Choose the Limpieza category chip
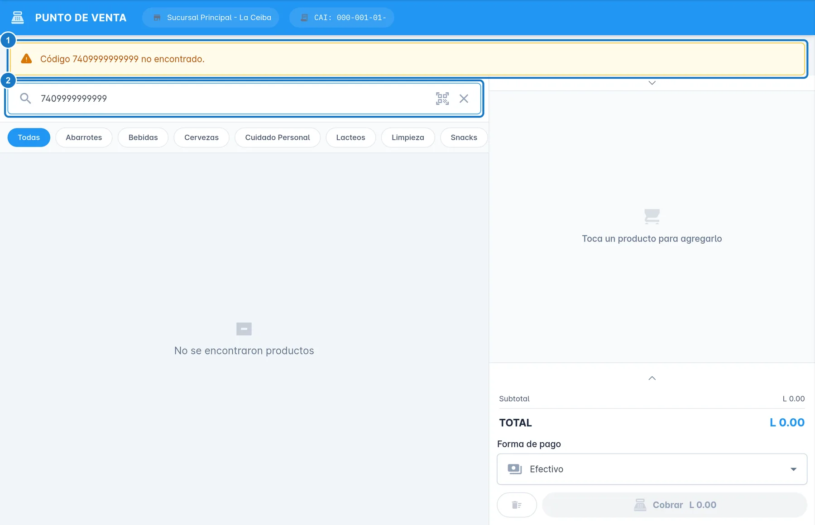This screenshot has width=815, height=525. point(408,137)
